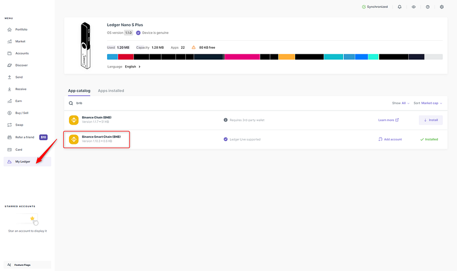Image resolution: width=457 pixels, height=271 pixels.
Task: Click the Device is genuine checkmark icon
Action: pos(138,33)
